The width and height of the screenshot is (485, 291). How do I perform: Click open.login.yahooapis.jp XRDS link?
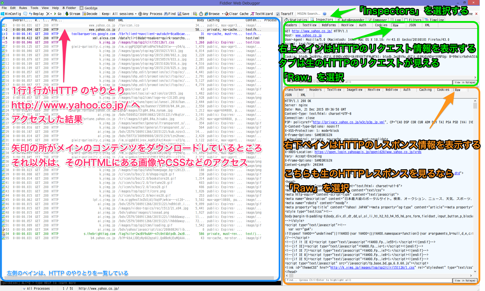(x=368, y=152)
